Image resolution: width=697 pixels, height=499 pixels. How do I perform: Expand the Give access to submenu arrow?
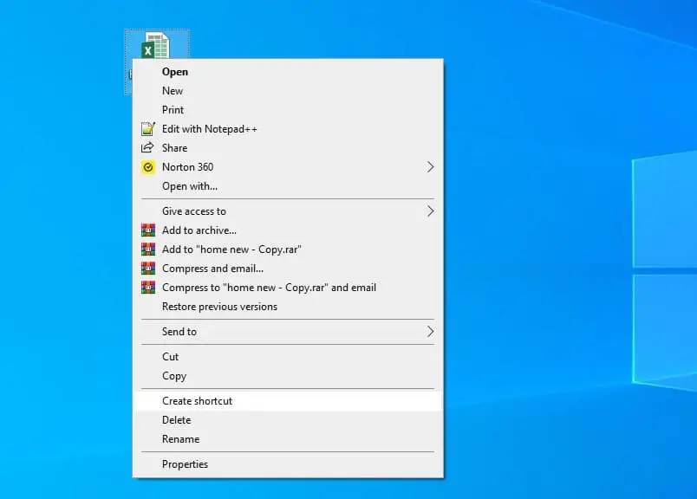pyautogui.click(x=429, y=211)
